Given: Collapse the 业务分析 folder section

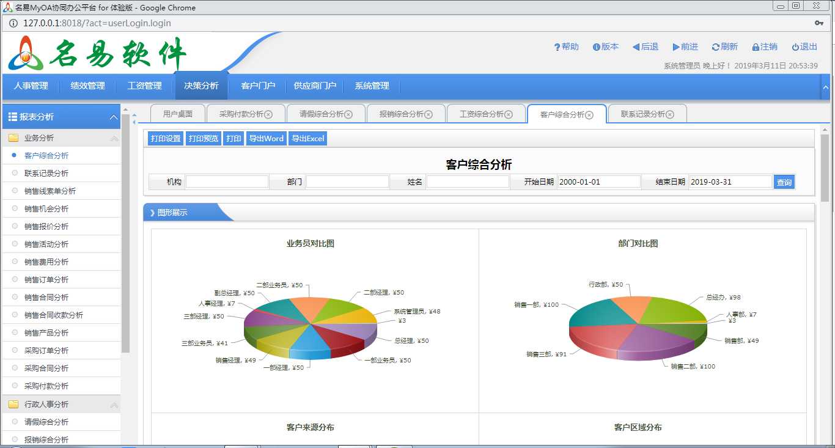Looking at the screenshot, I should coord(114,139).
